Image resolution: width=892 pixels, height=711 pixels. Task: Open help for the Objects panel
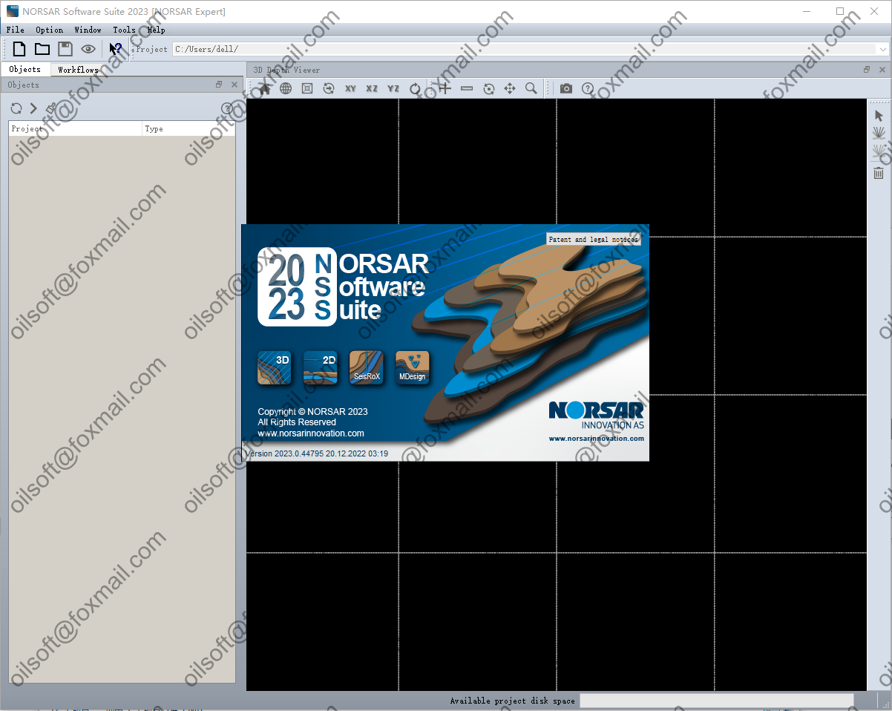(x=227, y=108)
